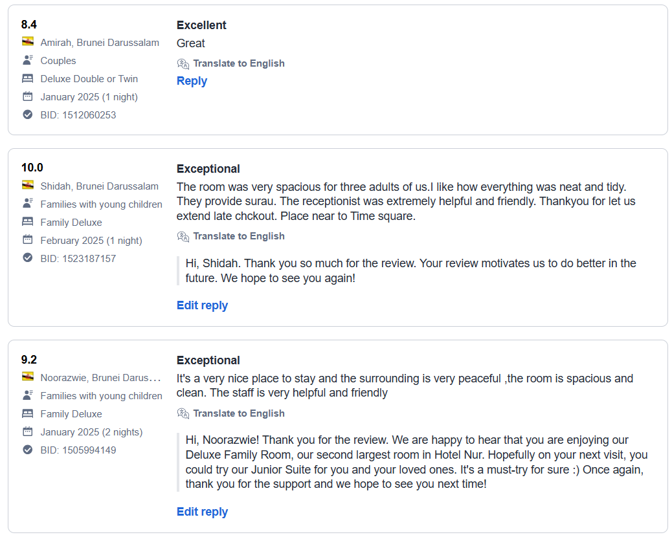Viewport: 672px width, 537px height.
Task: Click Brunei flag icon beside Noorazwie
Action: [27, 377]
